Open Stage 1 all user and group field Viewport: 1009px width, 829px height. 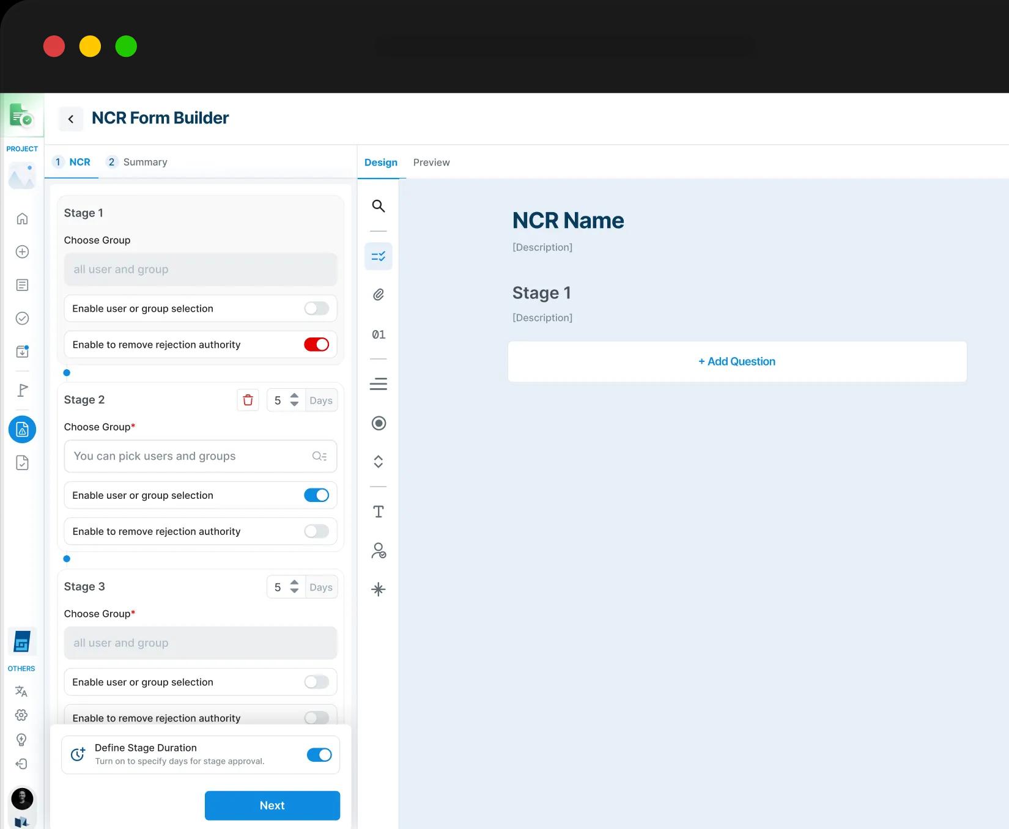201,270
